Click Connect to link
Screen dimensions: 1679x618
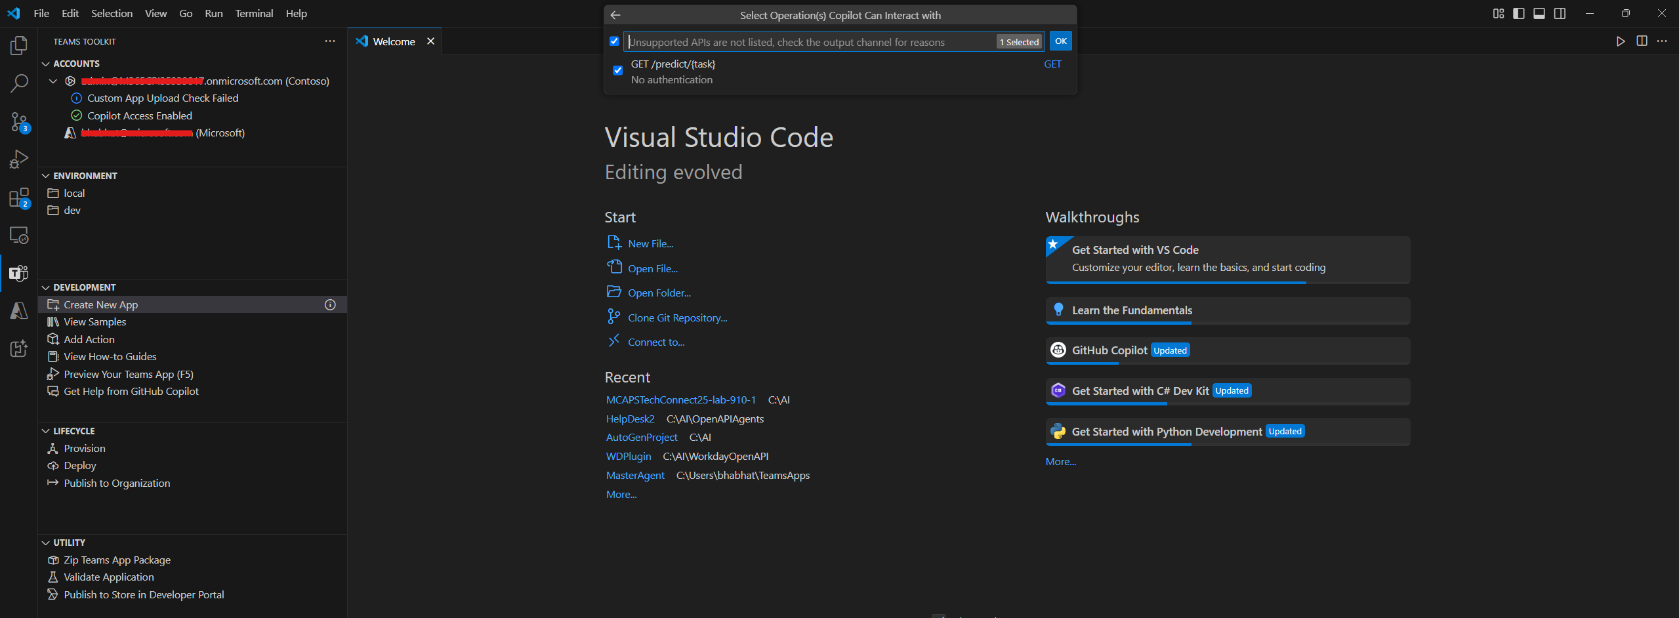656,342
